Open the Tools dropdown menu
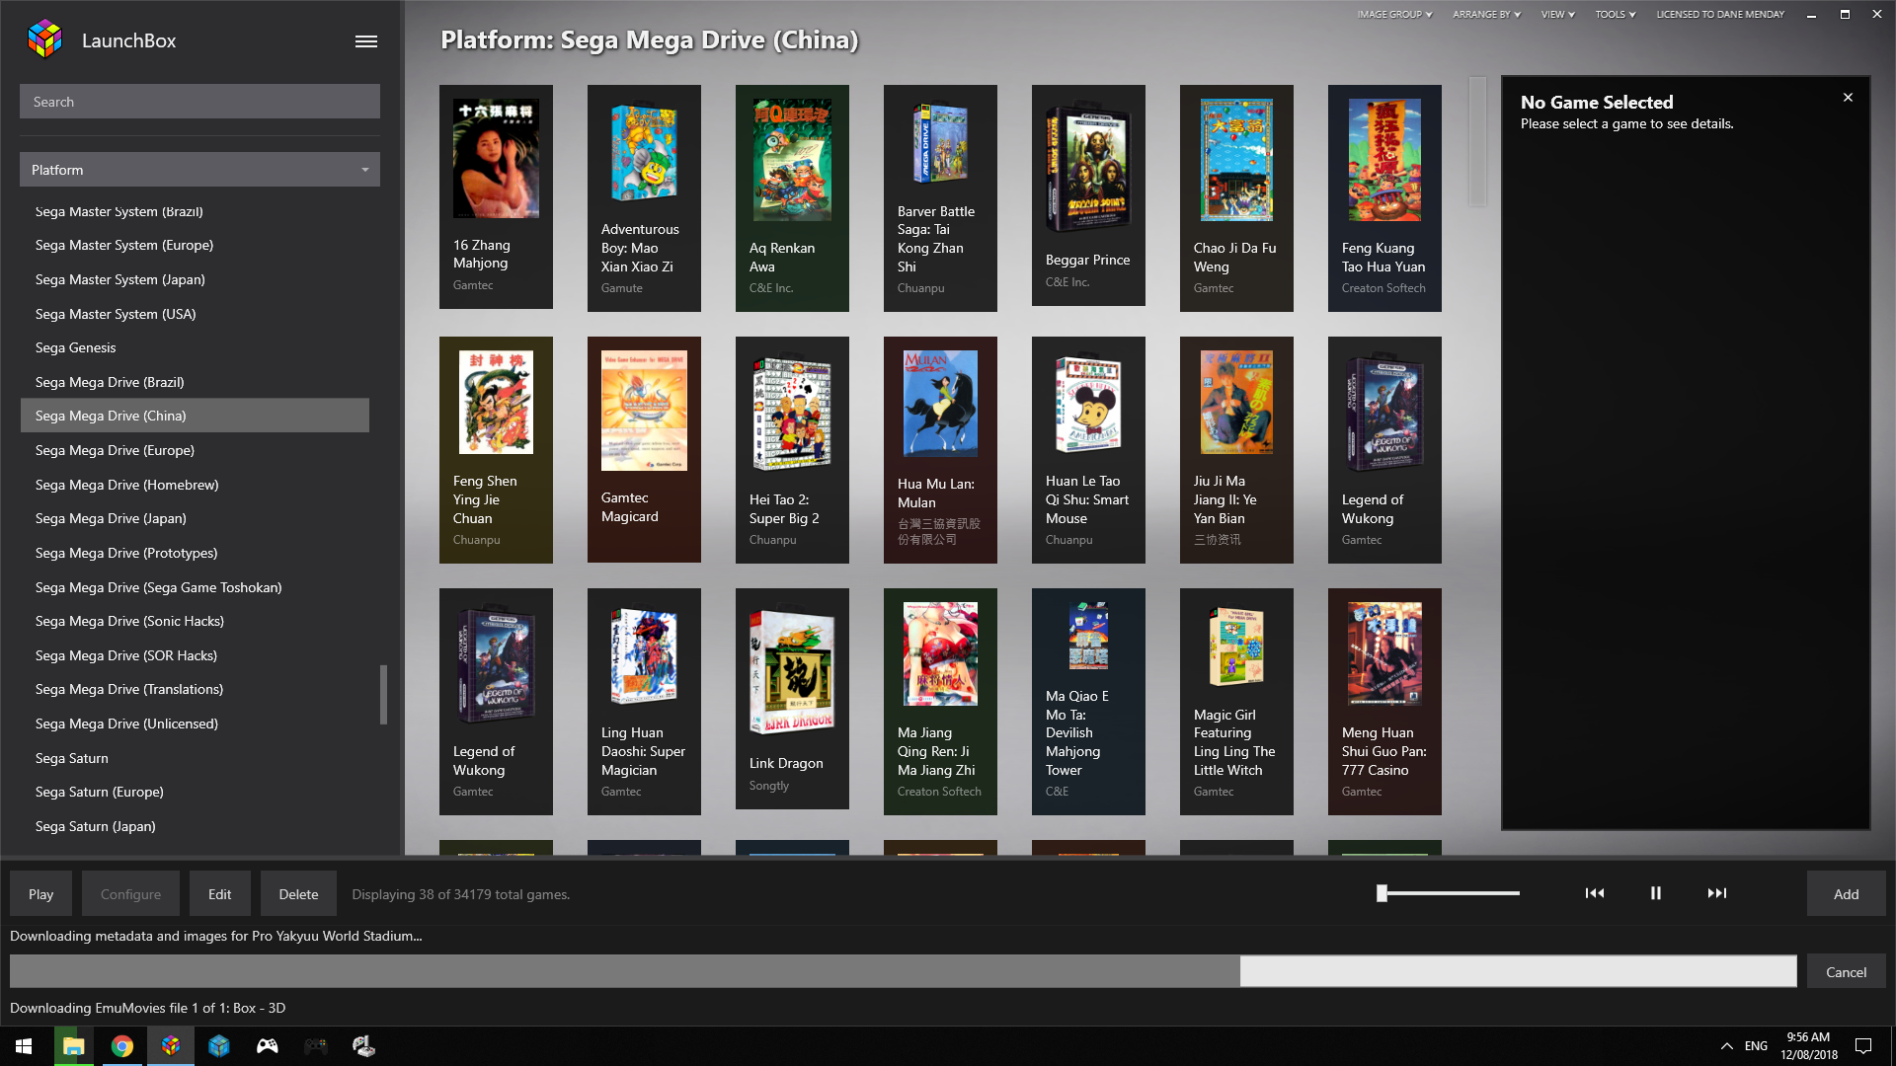This screenshot has height=1066, width=1896. pos(1615,15)
